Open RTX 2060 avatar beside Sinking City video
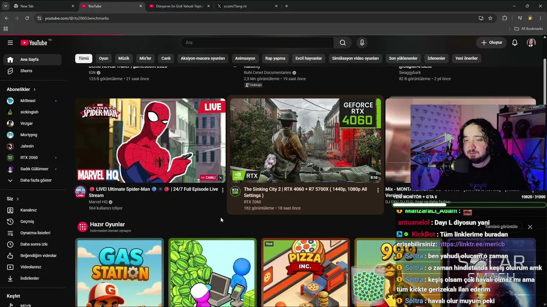The width and height of the screenshot is (547, 307). 235,191
